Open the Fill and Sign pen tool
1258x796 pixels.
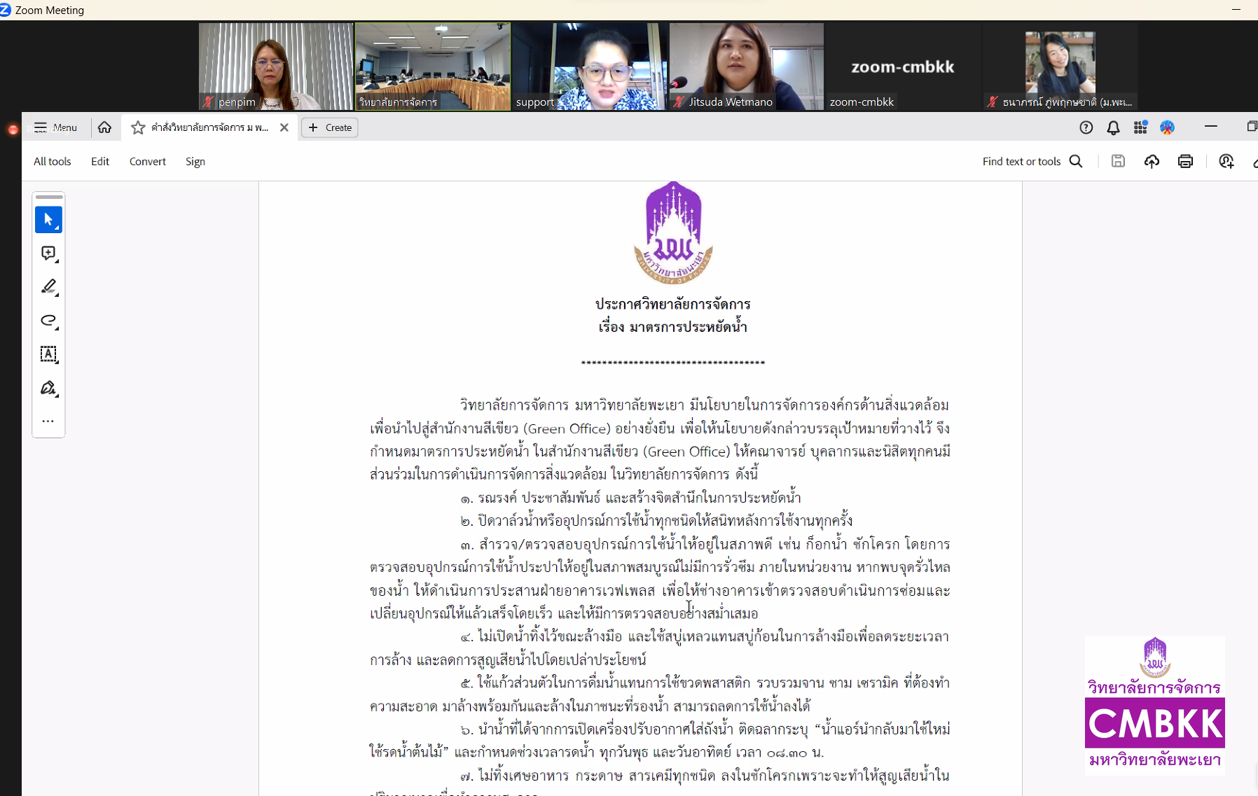tap(48, 388)
